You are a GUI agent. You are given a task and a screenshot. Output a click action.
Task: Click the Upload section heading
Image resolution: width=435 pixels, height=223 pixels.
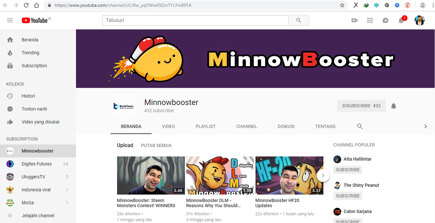pos(125,145)
